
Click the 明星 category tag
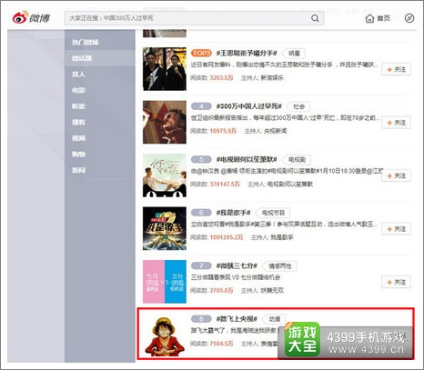(x=294, y=54)
